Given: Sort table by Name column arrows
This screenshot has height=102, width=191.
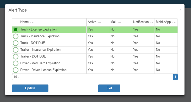Looking at the screenshot, I should click(x=31, y=22).
